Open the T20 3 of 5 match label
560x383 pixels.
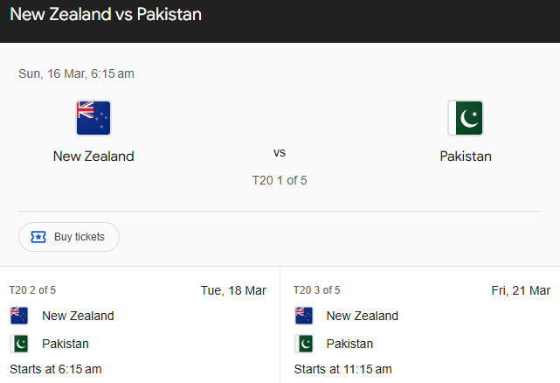point(317,290)
